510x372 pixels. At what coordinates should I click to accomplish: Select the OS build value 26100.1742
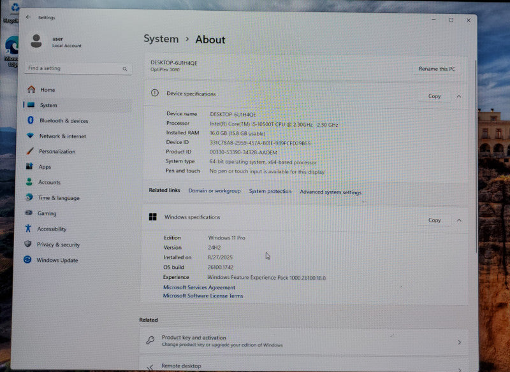click(221, 268)
